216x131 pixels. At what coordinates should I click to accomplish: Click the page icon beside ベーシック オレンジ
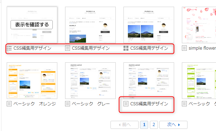[9, 104]
